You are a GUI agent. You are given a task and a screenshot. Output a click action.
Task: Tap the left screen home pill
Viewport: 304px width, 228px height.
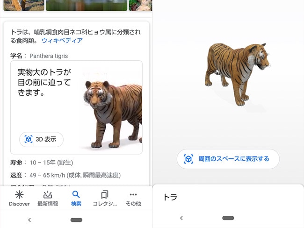click(76, 220)
